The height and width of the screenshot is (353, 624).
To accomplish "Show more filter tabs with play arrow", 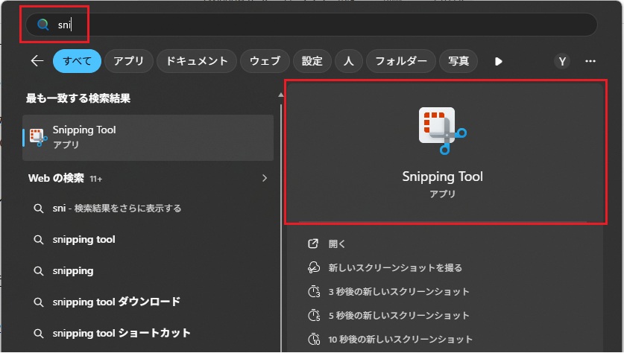I will click(499, 61).
